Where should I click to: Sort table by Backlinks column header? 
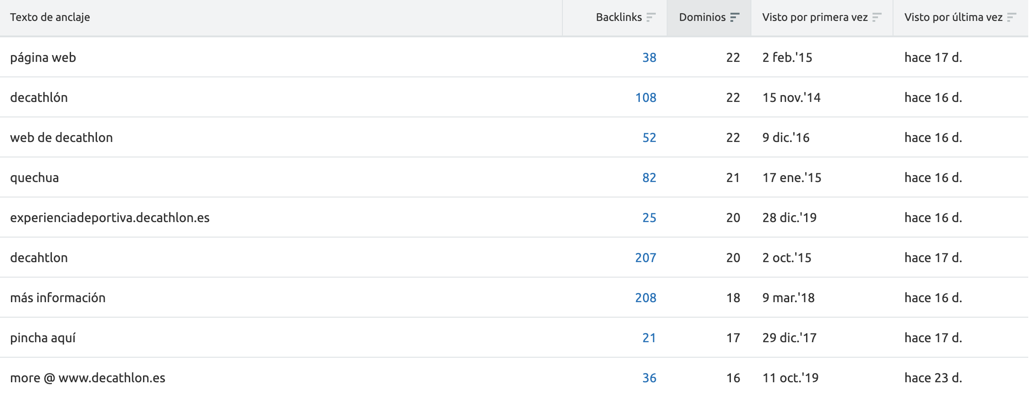tap(618, 17)
